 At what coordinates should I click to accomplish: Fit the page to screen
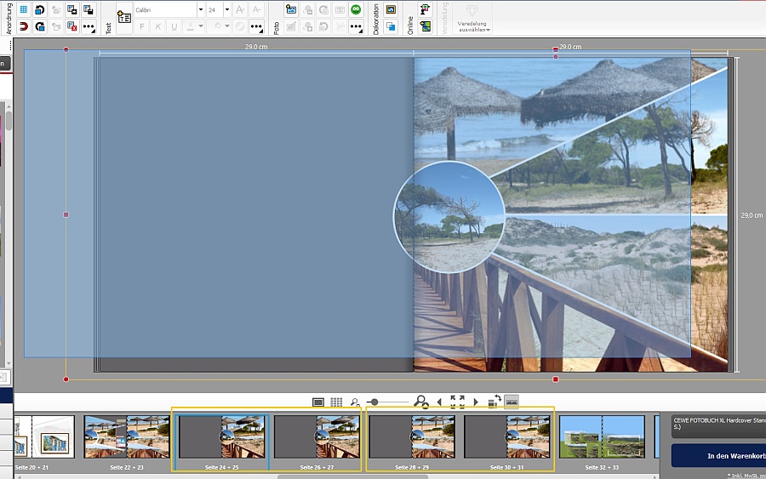click(457, 402)
